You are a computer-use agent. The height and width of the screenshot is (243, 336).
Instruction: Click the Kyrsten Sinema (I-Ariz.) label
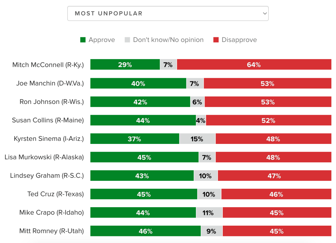[x=49, y=139]
